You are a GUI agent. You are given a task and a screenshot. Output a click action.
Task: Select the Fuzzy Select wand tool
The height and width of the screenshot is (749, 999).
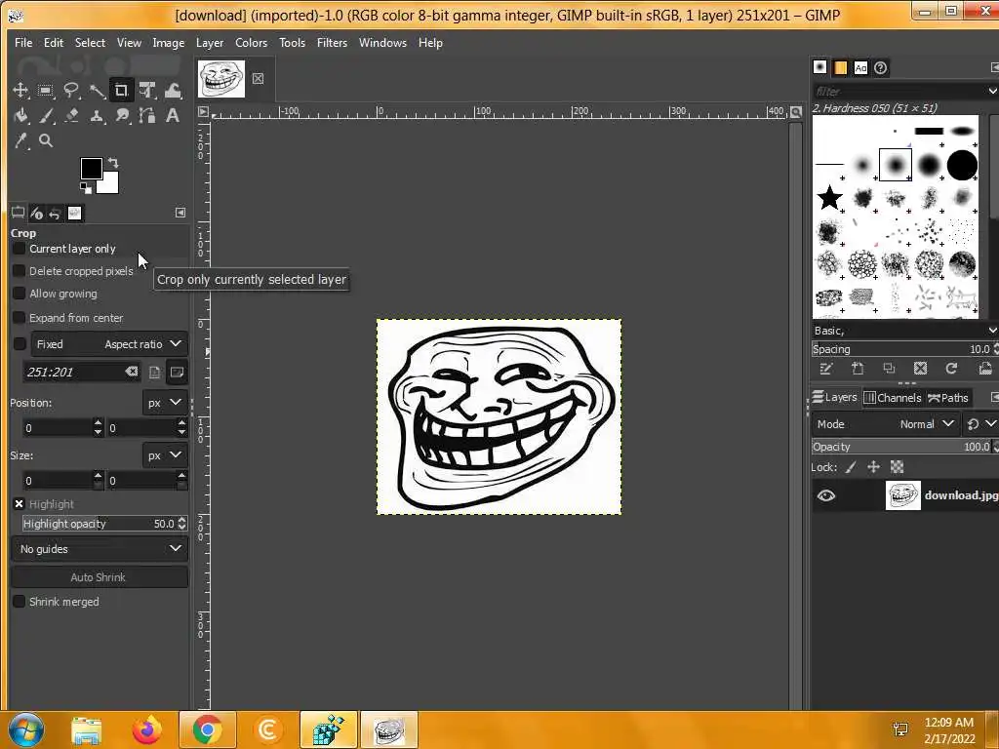click(97, 91)
